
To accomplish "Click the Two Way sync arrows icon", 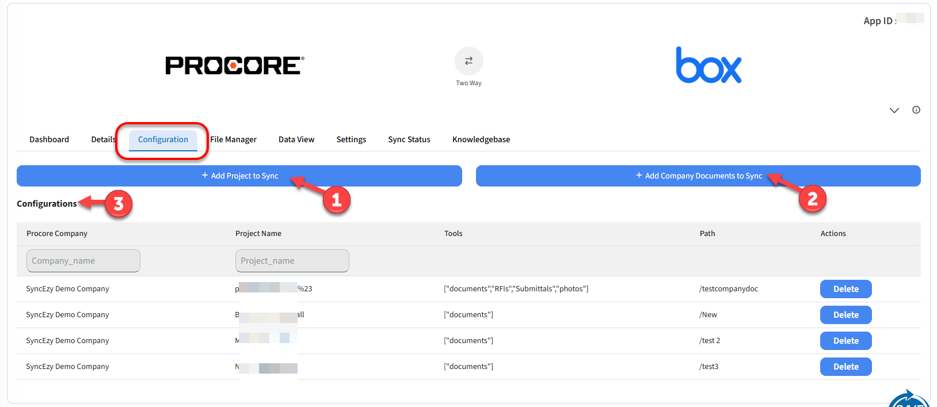I will (468, 61).
